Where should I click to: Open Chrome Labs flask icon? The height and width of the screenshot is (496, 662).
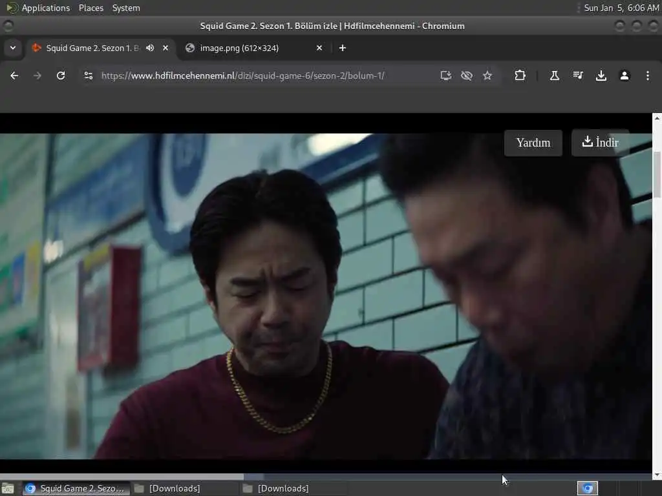point(554,76)
